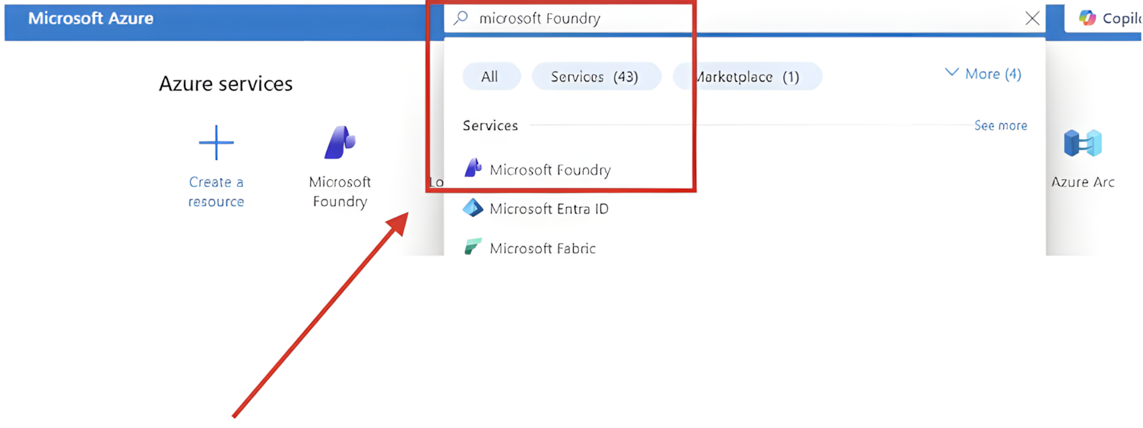
Task: Click the Microsoft Entra ID result icon
Action: click(473, 208)
